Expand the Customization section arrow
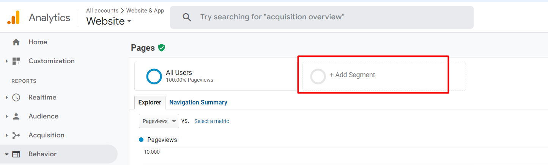Screen dimensions: 548x165 (7, 61)
